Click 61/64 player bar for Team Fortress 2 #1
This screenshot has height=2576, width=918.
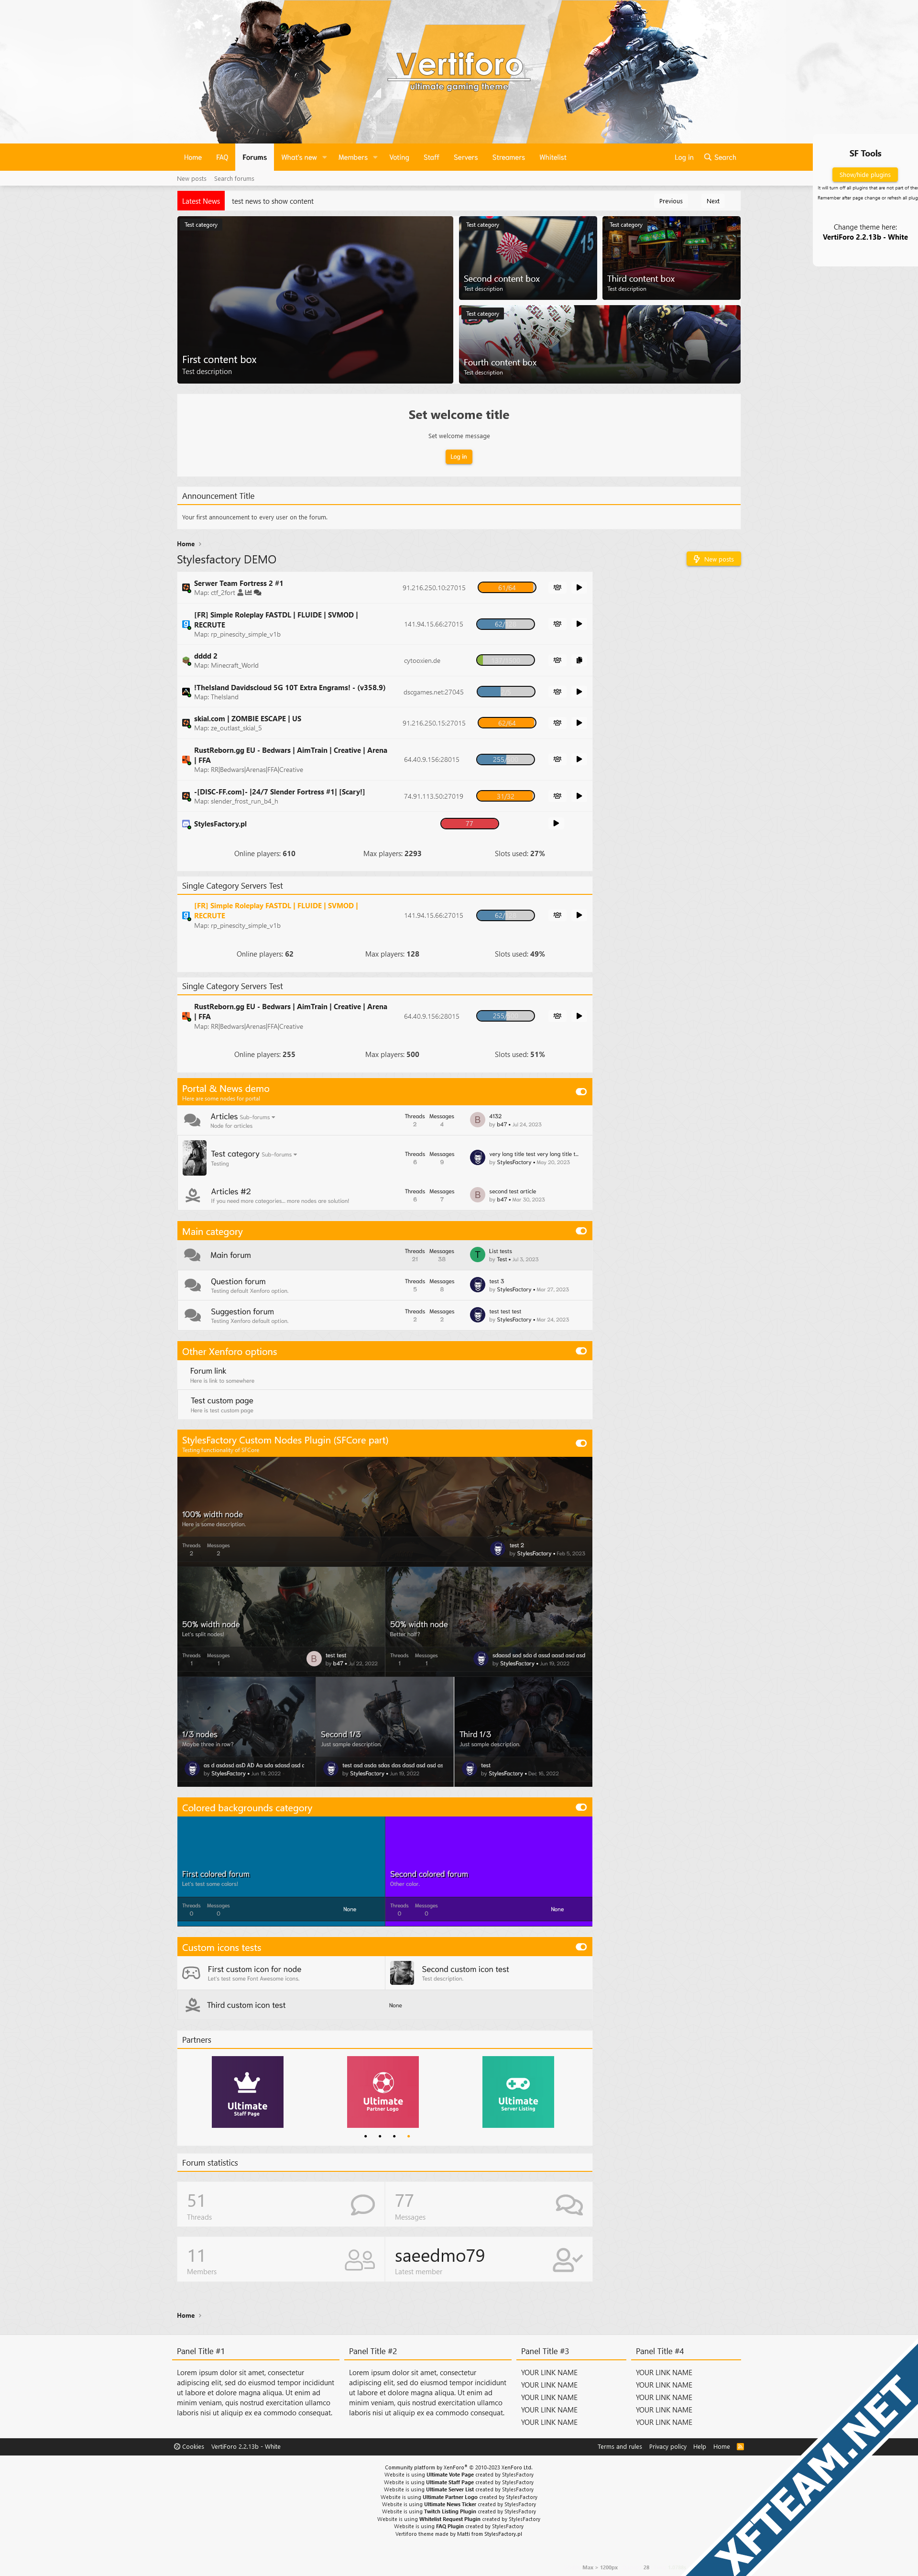[506, 588]
